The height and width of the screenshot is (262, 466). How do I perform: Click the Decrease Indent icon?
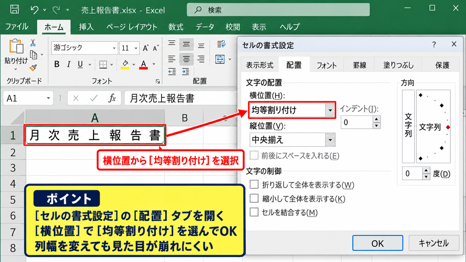pyautogui.click(x=172, y=72)
